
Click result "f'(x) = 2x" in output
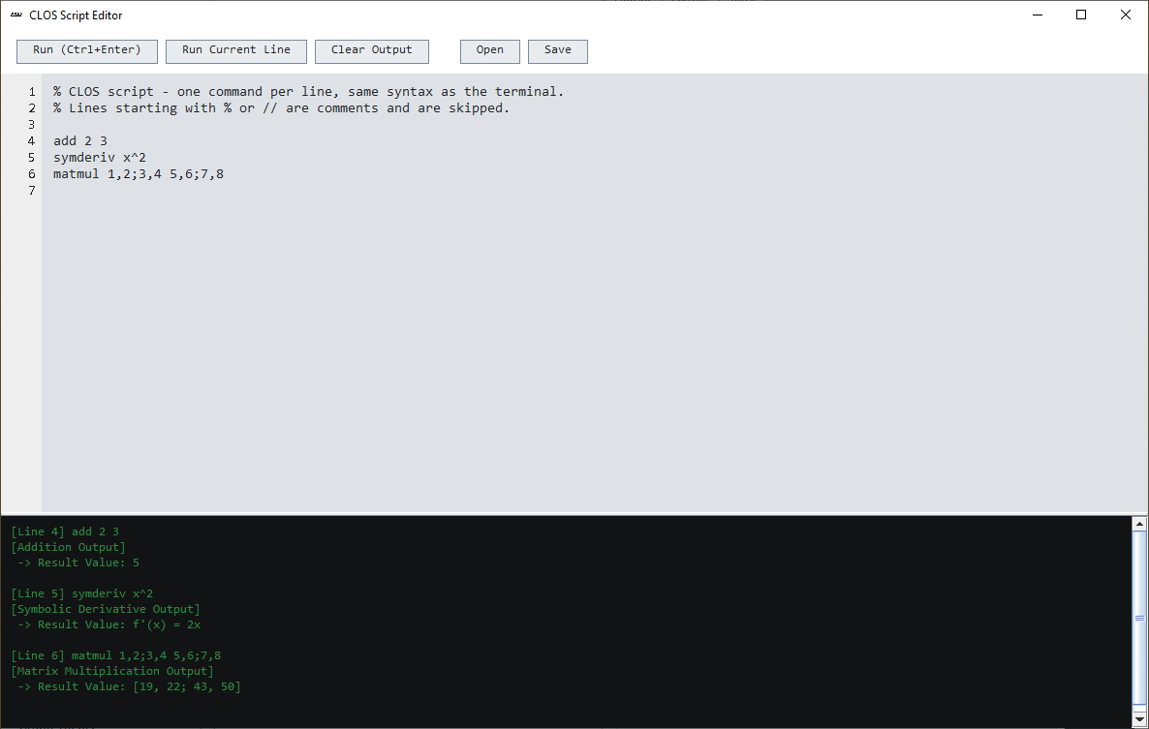pos(167,625)
